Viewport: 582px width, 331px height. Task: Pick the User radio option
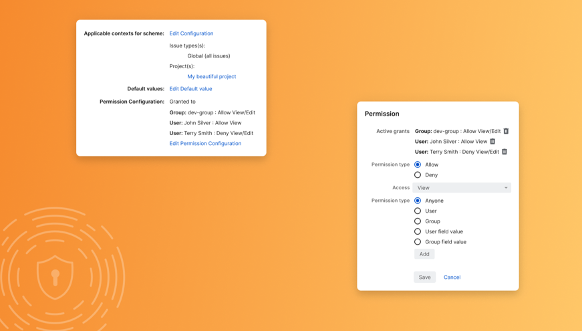[418, 211]
